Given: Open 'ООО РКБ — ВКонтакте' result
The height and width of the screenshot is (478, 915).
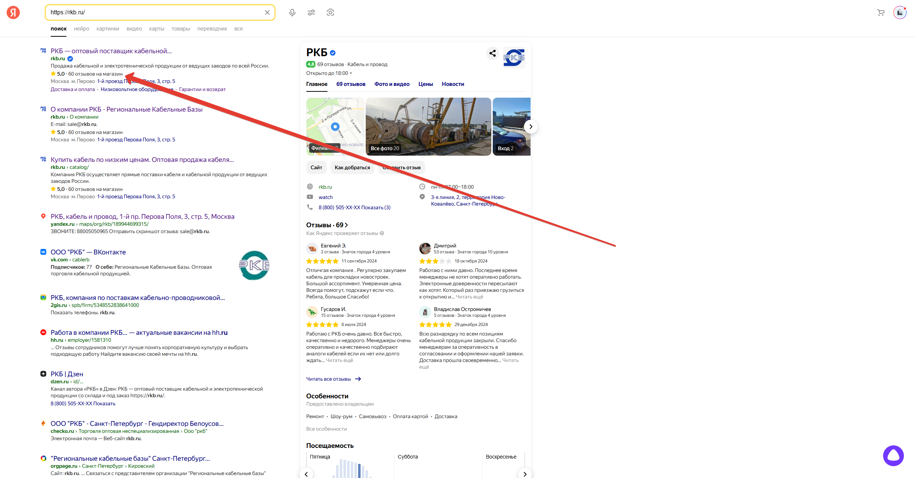Looking at the screenshot, I should coord(88,252).
